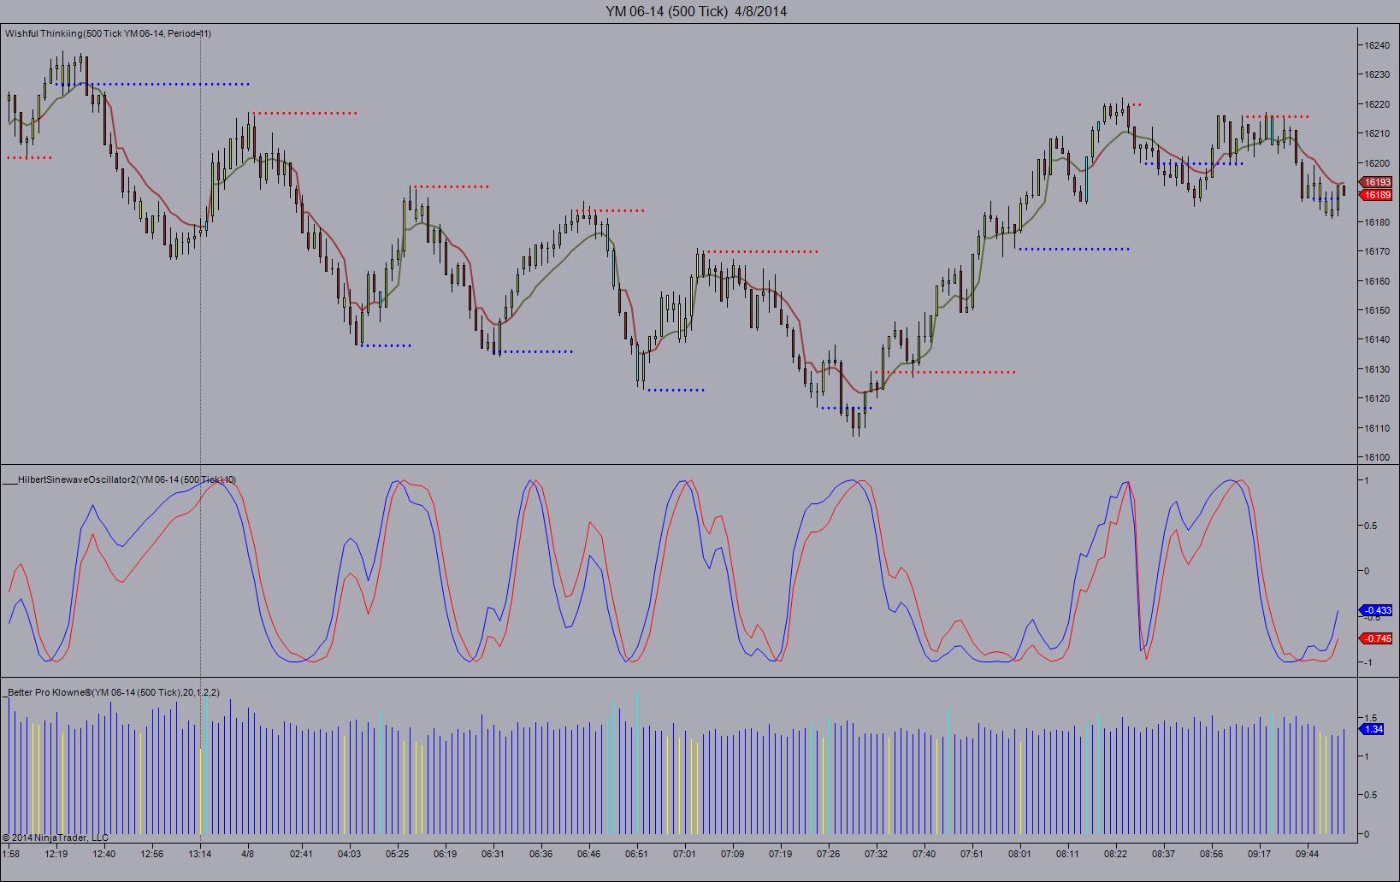Click the 09:17 time axis label
This screenshot has width=1400, height=882.
(x=1259, y=853)
